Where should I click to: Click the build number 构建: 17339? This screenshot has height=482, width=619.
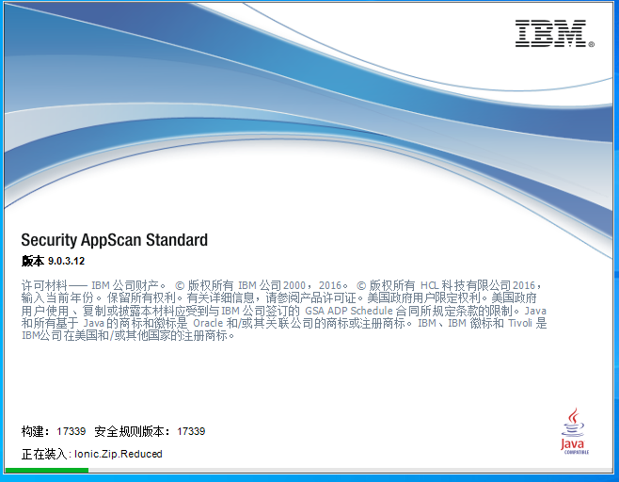(54, 431)
